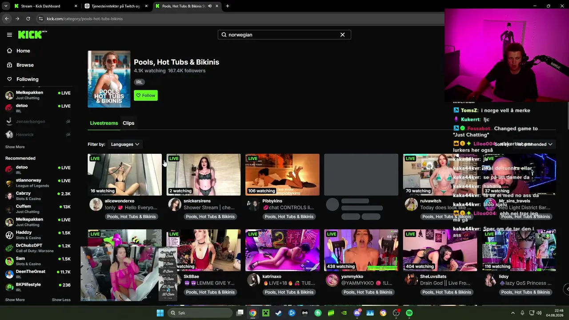Click alicewonderxo profile avatar
Screen dimensions: 569x320
96,204
